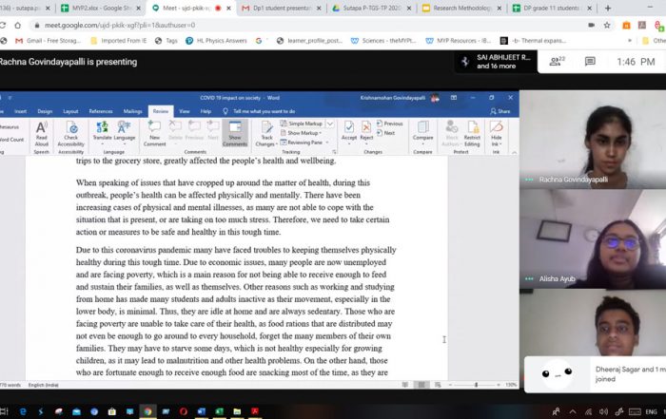Open HL Physics Answers bookmark
The image size is (666, 419).
click(216, 41)
